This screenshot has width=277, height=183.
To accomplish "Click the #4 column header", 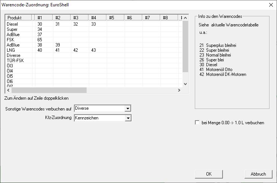I will pos(97,17).
